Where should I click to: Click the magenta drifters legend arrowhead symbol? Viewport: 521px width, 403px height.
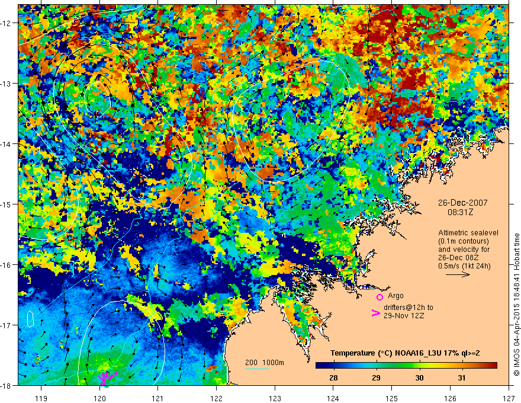point(375,313)
